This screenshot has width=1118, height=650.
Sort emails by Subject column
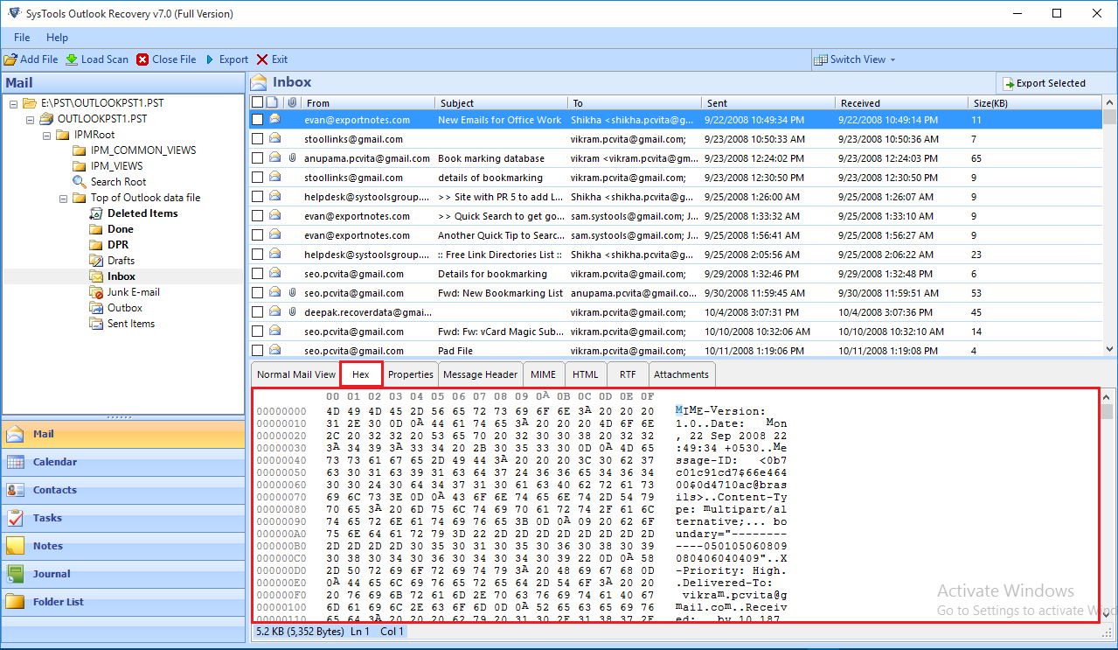coord(501,103)
